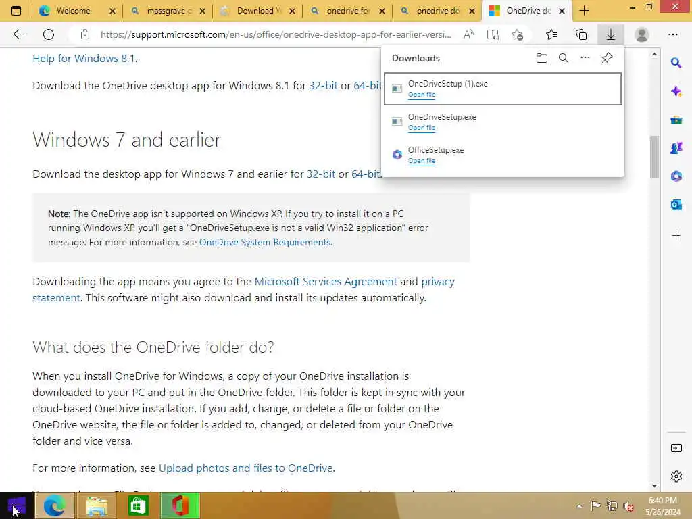Open sidebar Outlook icon
The height and width of the screenshot is (519, 692).
click(676, 205)
